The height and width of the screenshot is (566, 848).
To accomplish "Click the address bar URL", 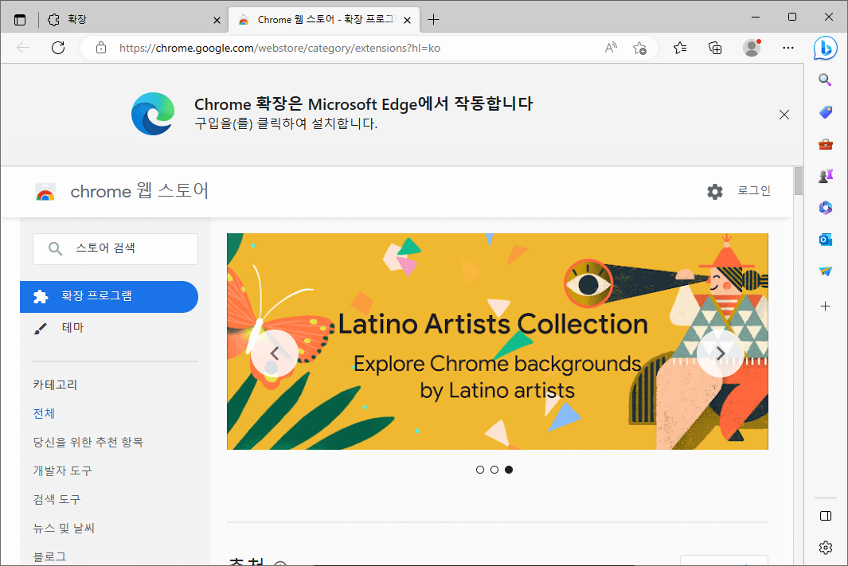I will [x=279, y=48].
